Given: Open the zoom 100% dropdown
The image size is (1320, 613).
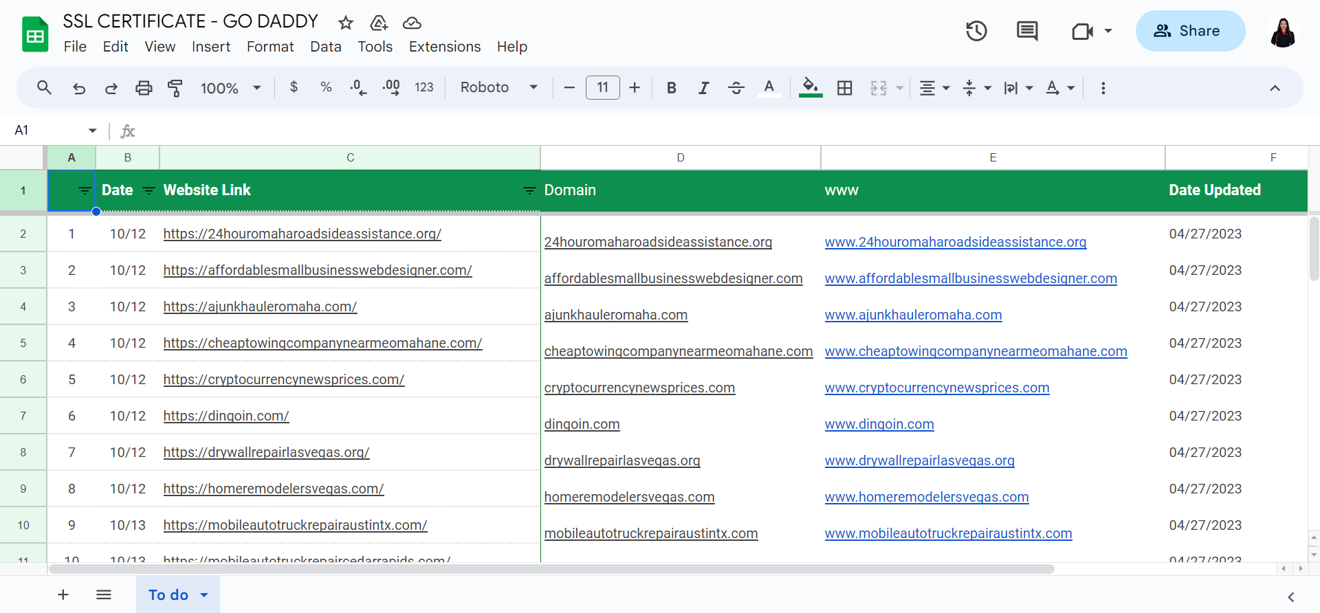Looking at the screenshot, I should (x=230, y=88).
